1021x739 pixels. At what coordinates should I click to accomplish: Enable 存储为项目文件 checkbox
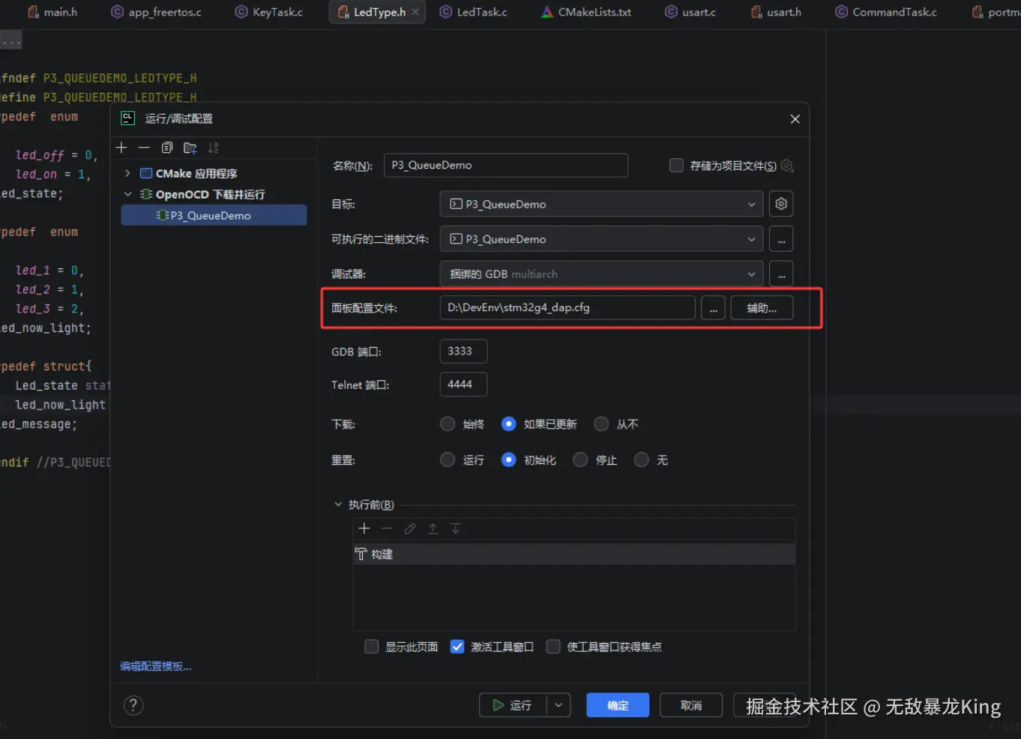[676, 166]
